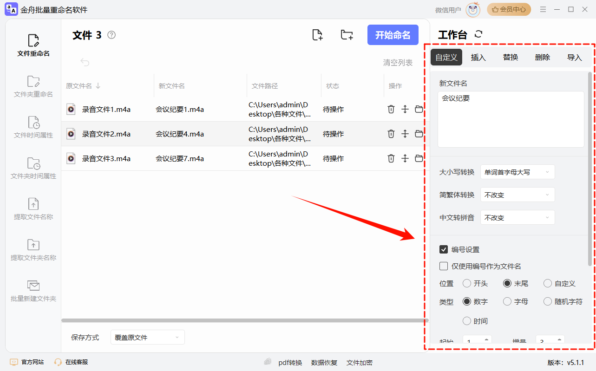The height and width of the screenshot is (371, 596).
Task: Enable 仅使用编号作为文件名 checkbox
Action: click(444, 266)
